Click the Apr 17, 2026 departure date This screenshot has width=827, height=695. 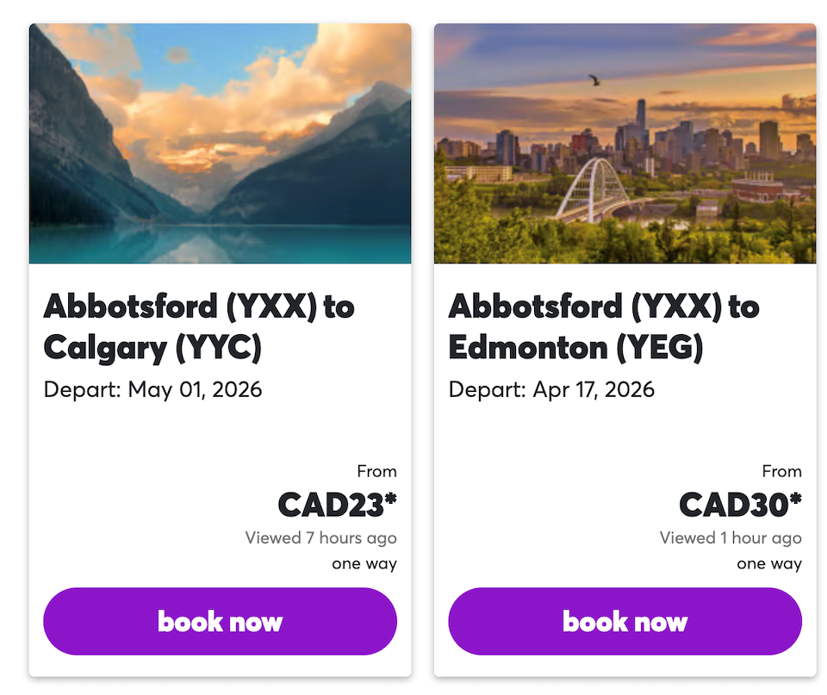tap(594, 389)
